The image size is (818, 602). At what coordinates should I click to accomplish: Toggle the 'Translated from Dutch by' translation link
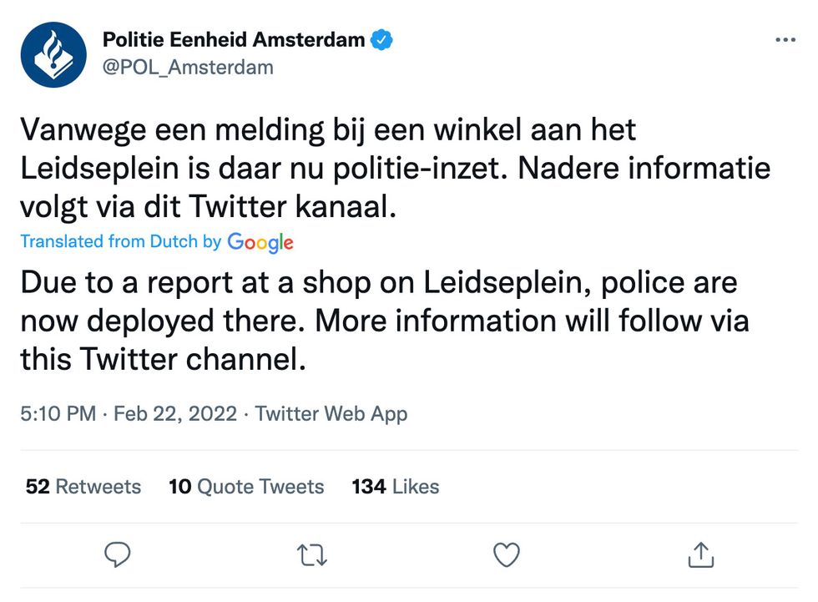[120, 241]
